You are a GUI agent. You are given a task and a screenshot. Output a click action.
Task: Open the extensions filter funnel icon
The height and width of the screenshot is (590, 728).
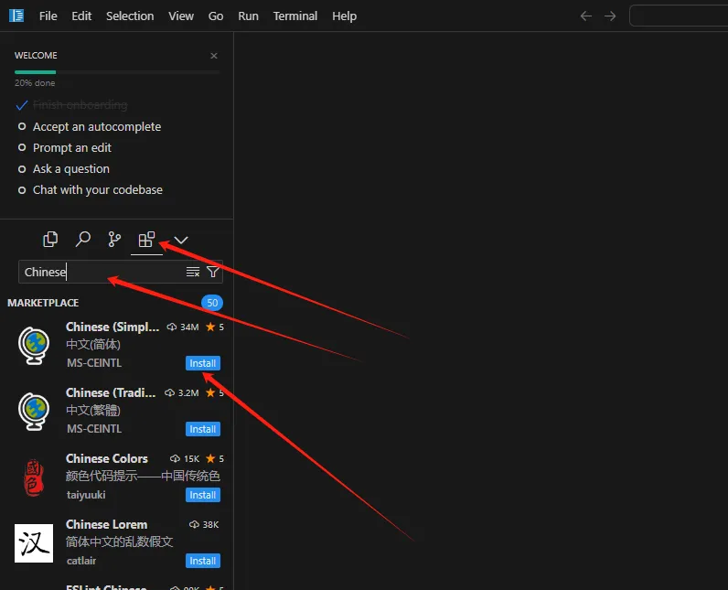coord(213,272)
